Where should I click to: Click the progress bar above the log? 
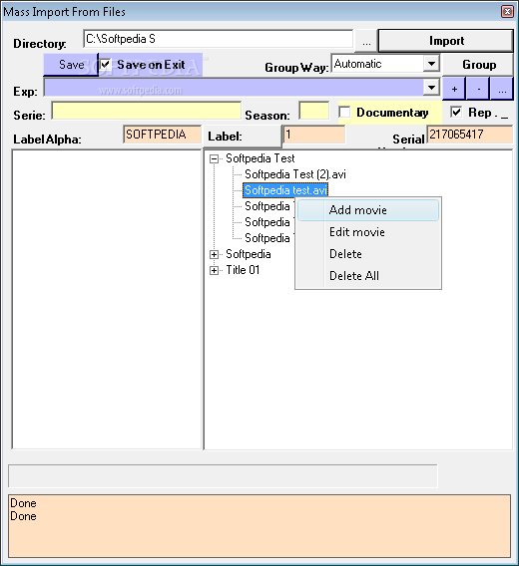point(223,476)
